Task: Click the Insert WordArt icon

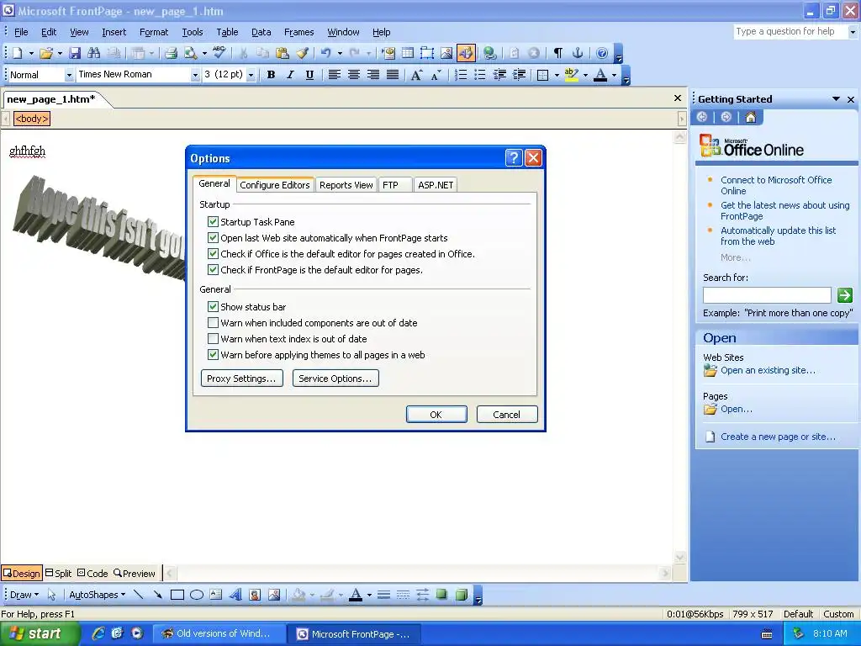Action: point(235,595)
